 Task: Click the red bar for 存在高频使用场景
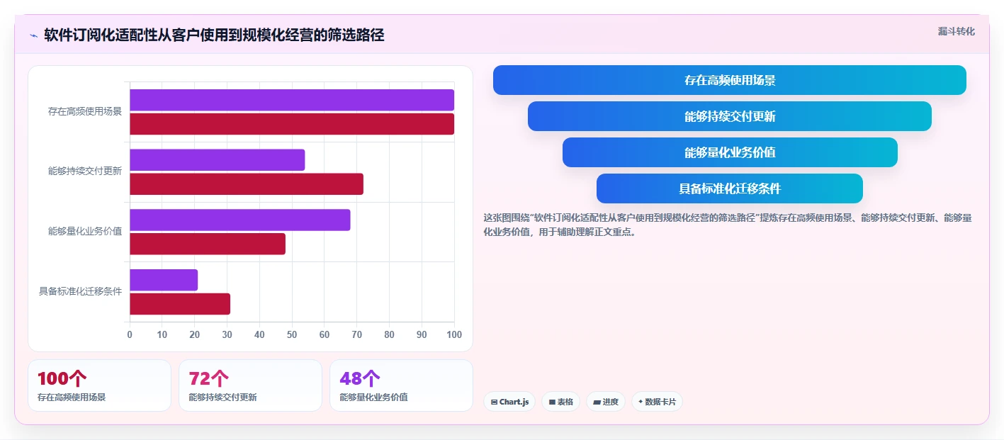coord(292,124)
